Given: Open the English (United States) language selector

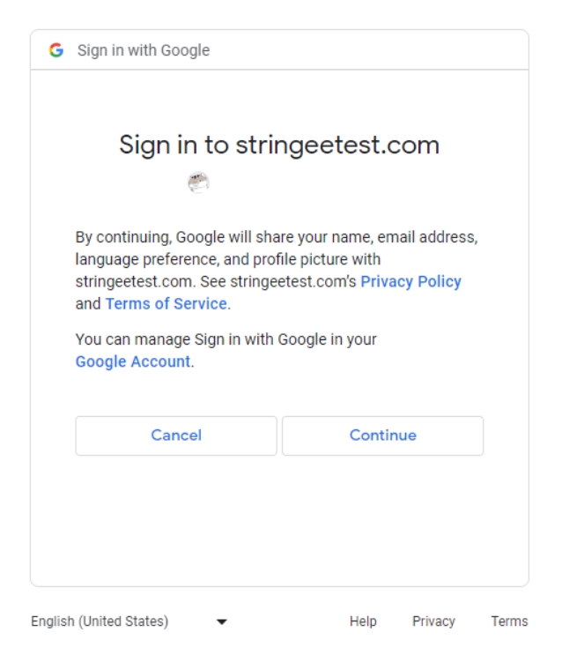Looking at the screenshot, I should pyautogui.click(x=100, y=621).
